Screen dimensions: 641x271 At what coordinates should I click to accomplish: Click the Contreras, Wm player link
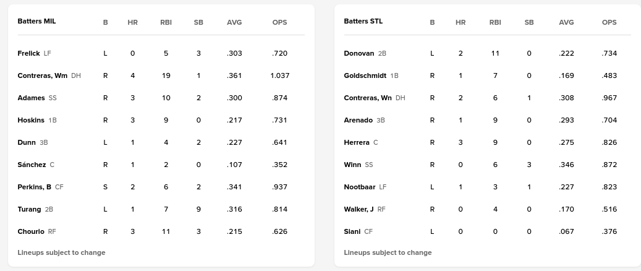(x=42, y=75)
